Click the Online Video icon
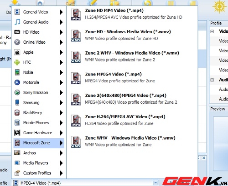This screenshot has height=186, width=228. (17, 42)
